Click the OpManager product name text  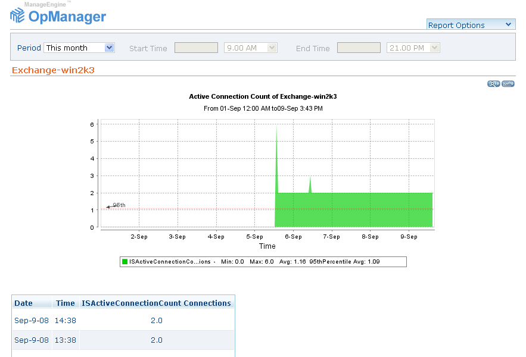tap(67, 17)
